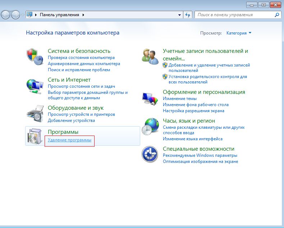
Task: Click Оптимизация изображения на экране
Action: click(200, 161)
